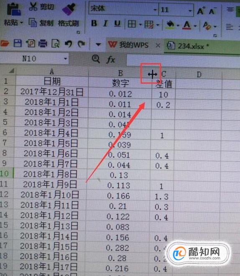Apply the red font color A swatch
This screenshot has width=240, height=276.
(x=187, y=25)
